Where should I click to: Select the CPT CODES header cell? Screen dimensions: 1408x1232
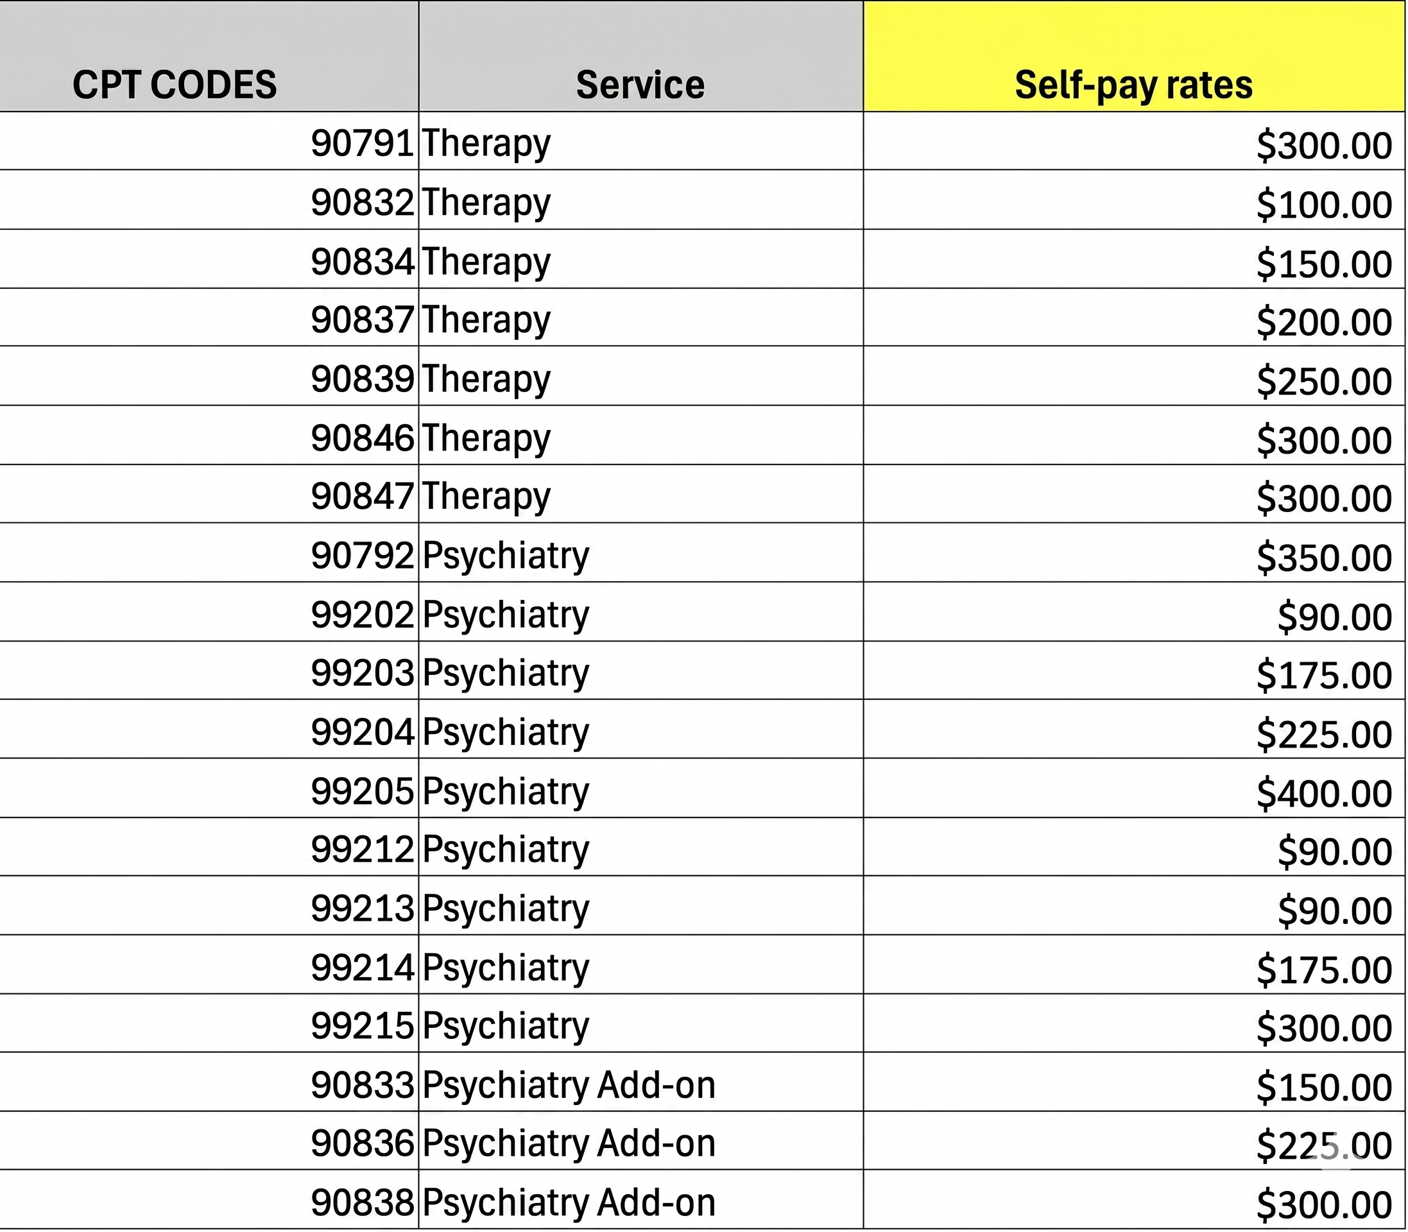point(209,56)
